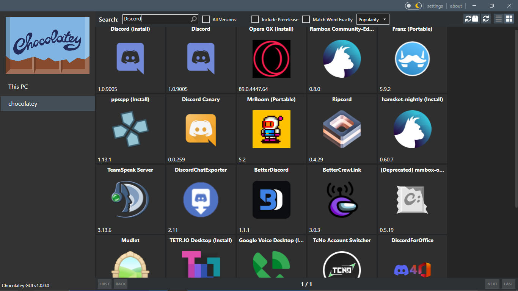Image resolution: width=518 pixels, height=291 pixels.
Task: Jump to the LAST page
Action: click(509, 284)
